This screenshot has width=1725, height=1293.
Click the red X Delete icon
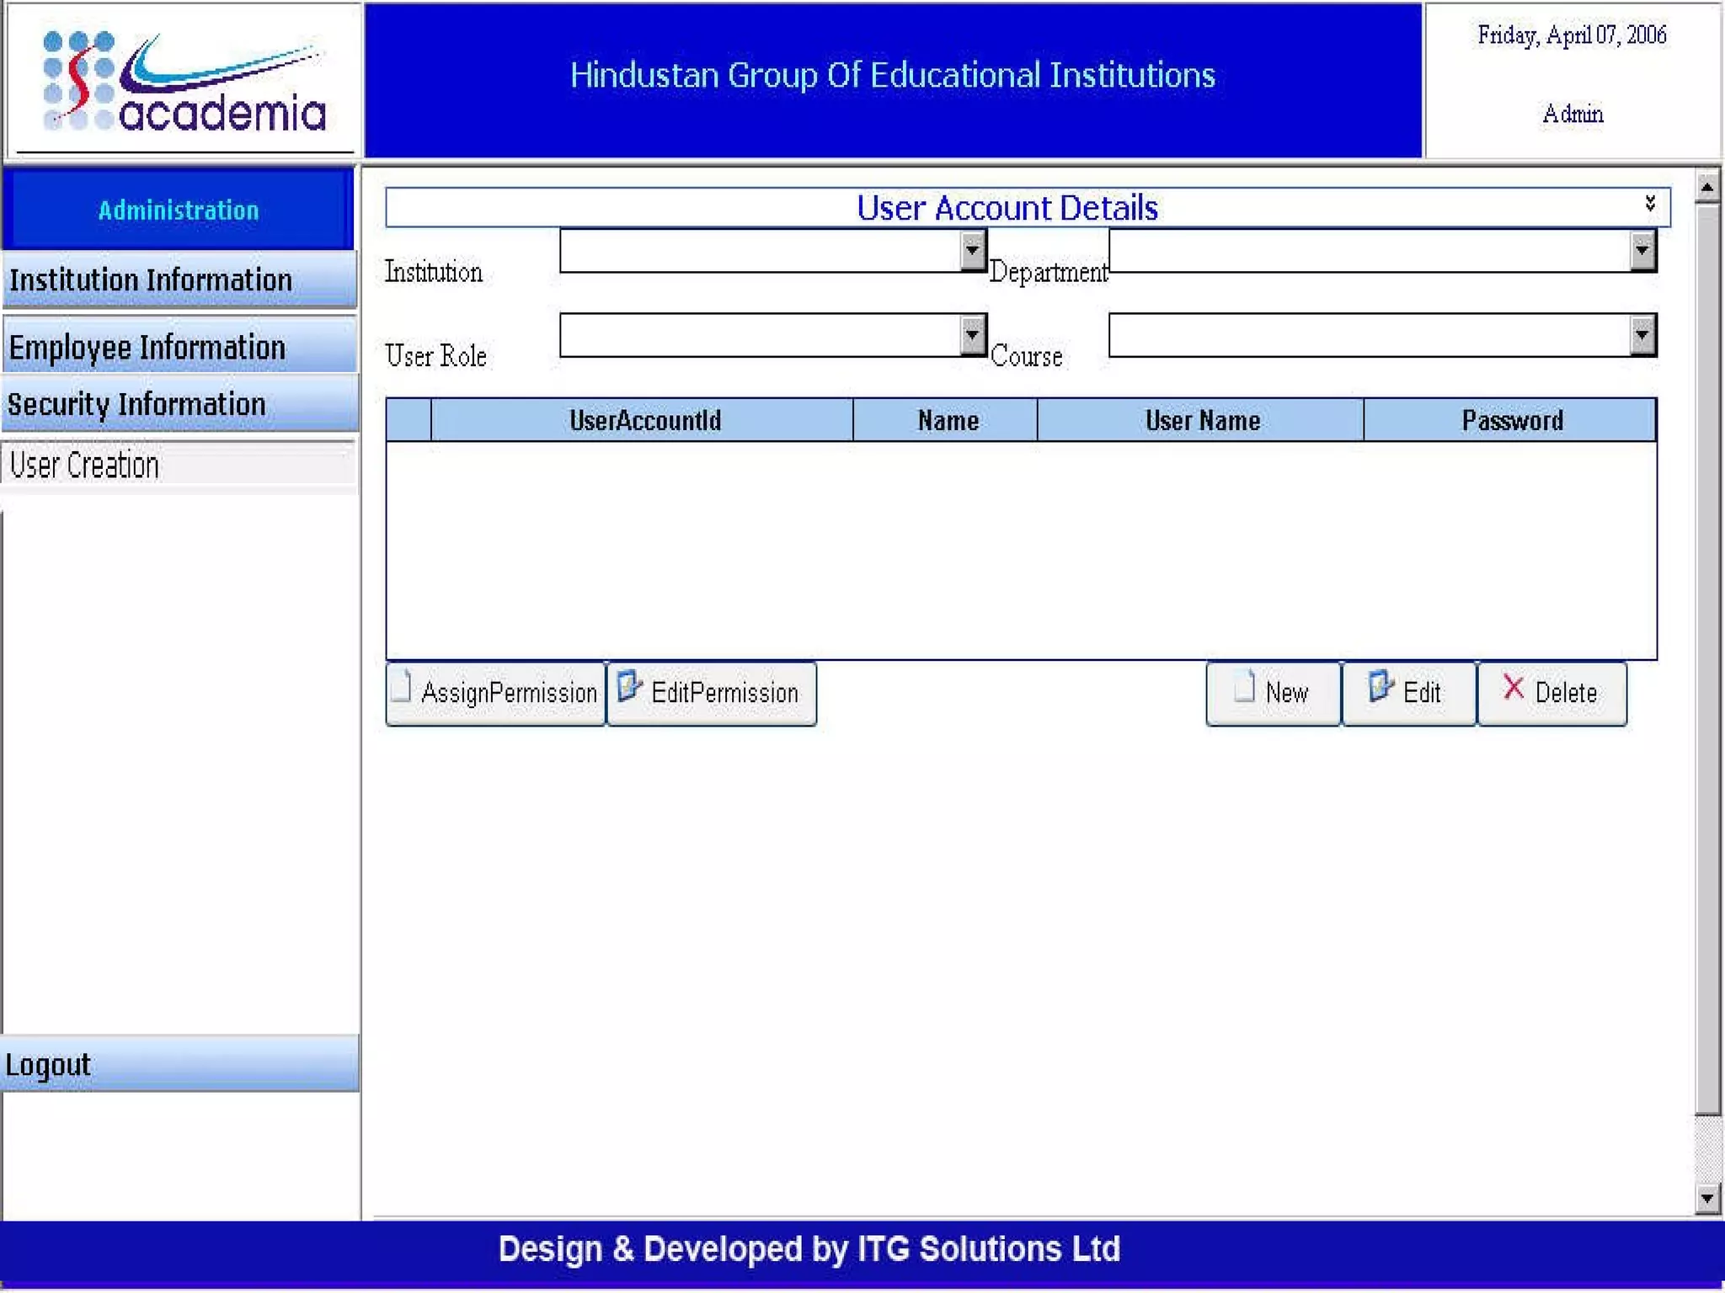click(x=1513, y=688)
